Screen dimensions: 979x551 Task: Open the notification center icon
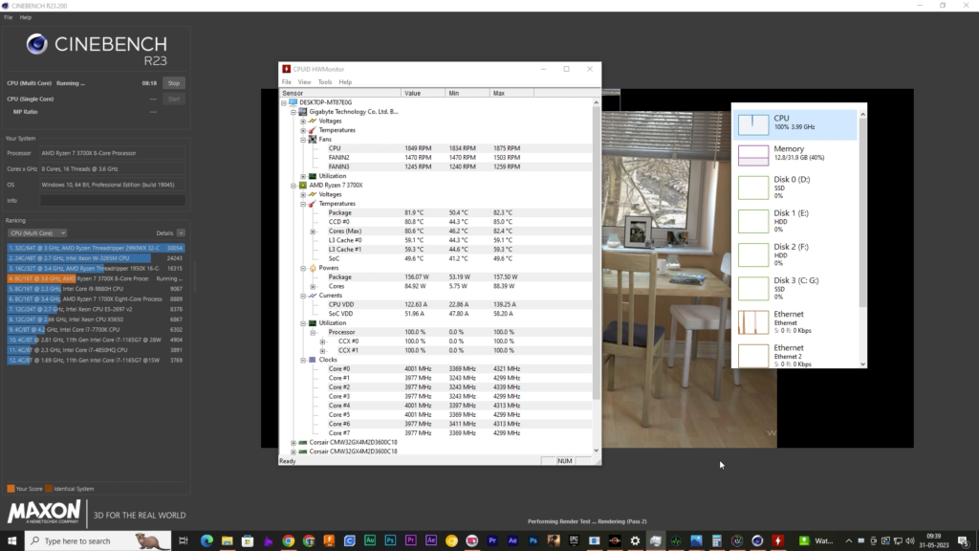[964, 540]
